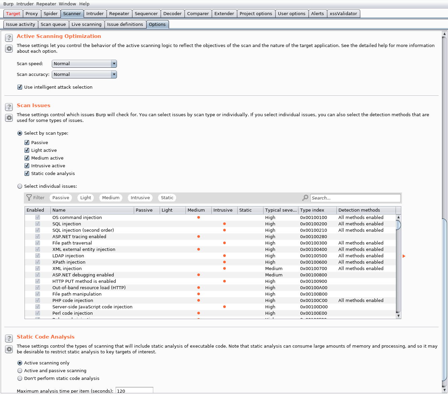Select Active scanning only
The height and width of the screenshot is (395, 448).
[x=20, y=363]
